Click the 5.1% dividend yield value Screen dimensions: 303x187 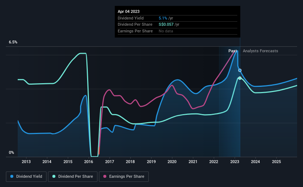163,18
